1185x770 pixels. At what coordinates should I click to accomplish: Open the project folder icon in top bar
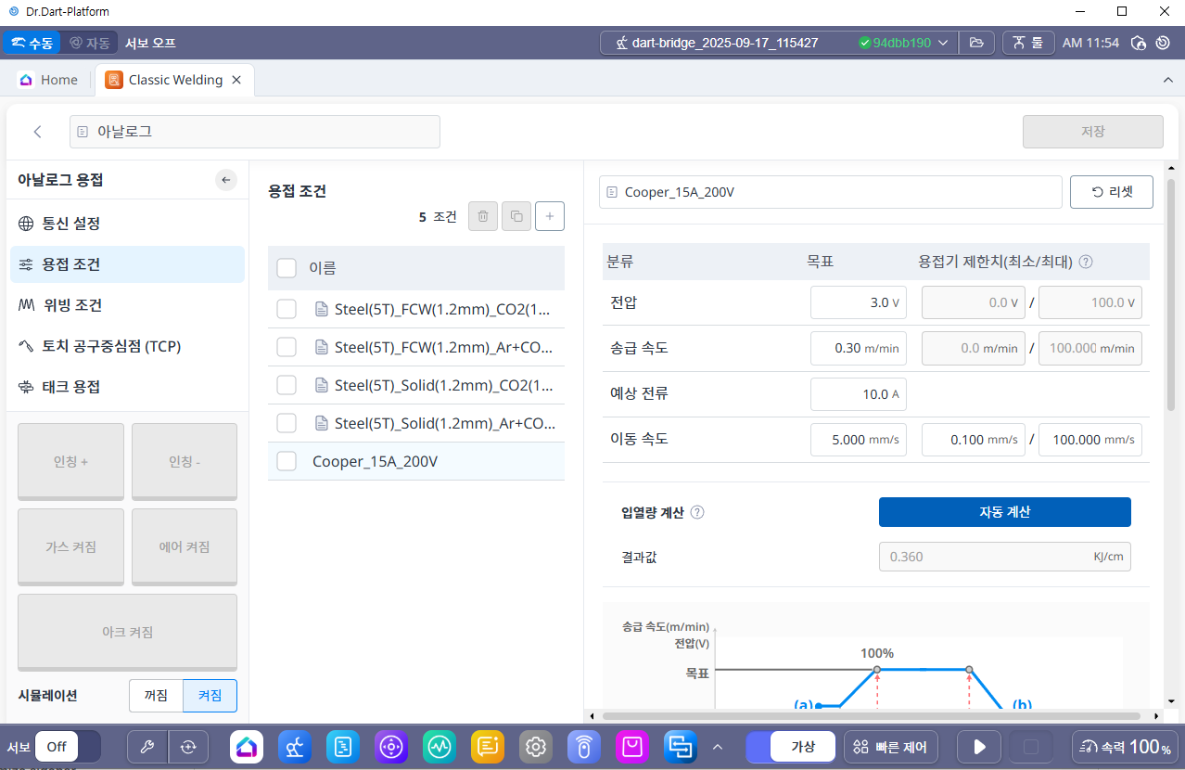pos(976,43)
